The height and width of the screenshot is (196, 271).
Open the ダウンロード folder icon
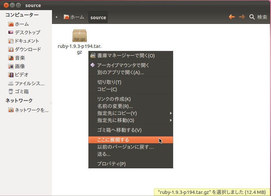11,49
